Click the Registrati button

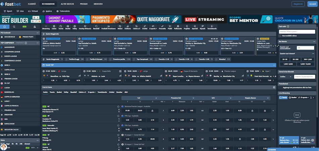coord(298,4)
